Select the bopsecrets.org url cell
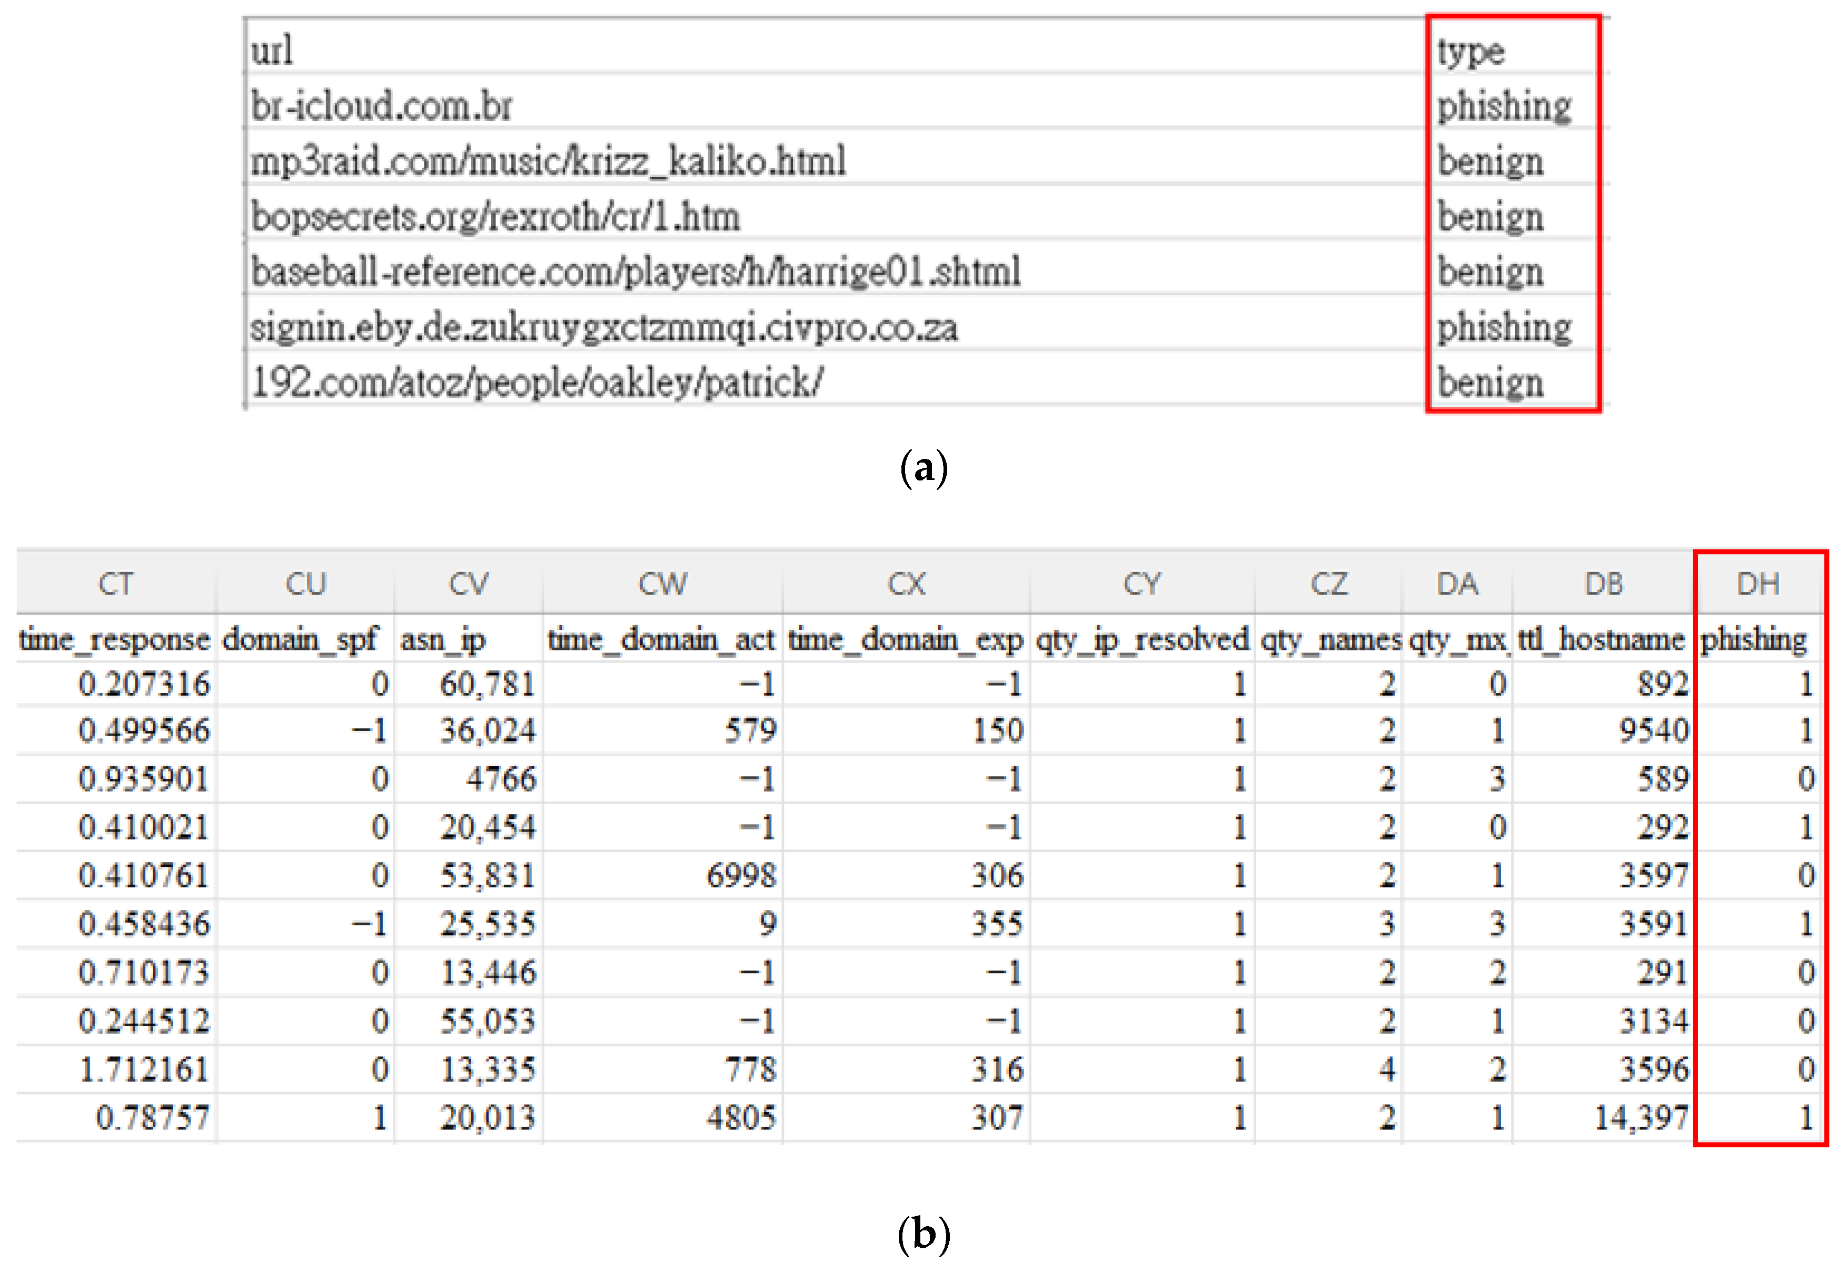Viewport: 1847px width, 1273px height. (495, 217)
